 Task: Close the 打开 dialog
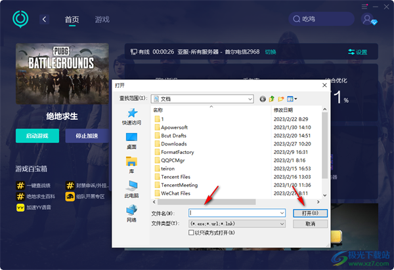(324, 85)
